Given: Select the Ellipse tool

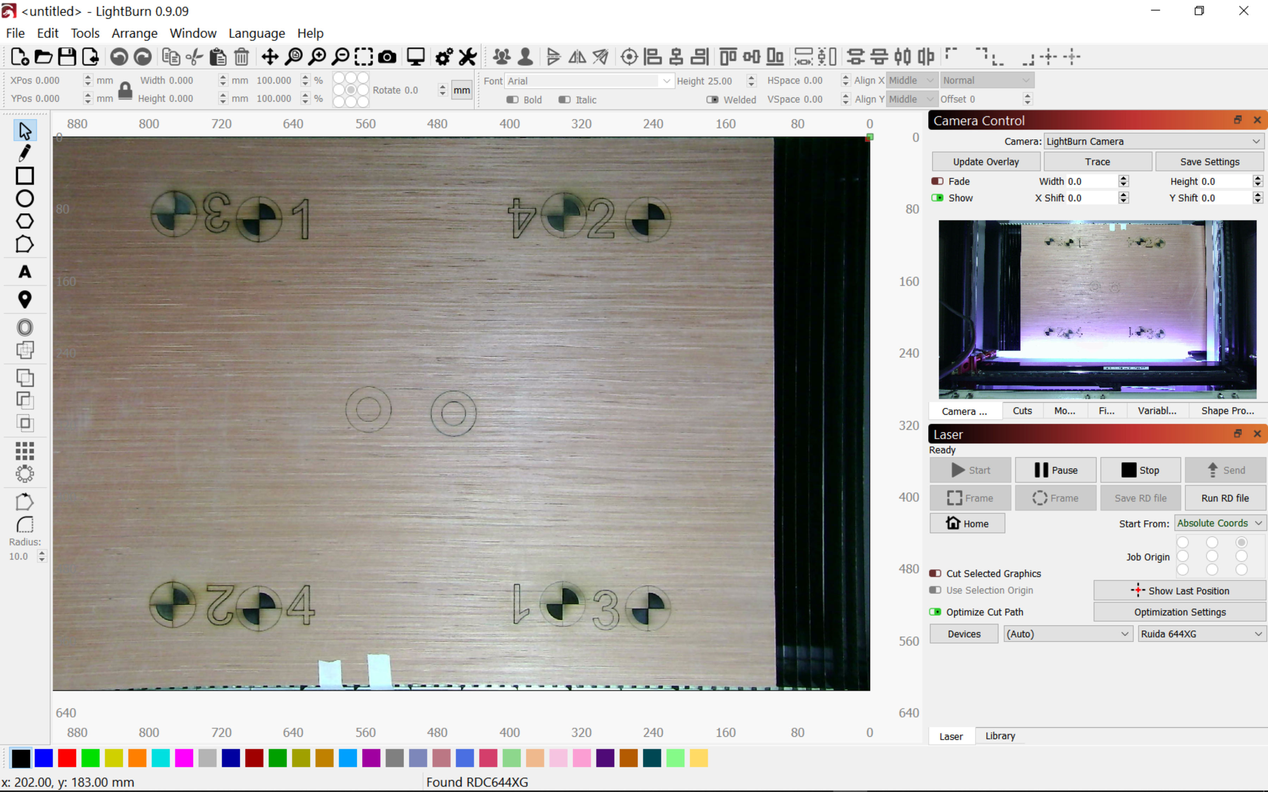Looking at the screenshot, I should 24,199.
